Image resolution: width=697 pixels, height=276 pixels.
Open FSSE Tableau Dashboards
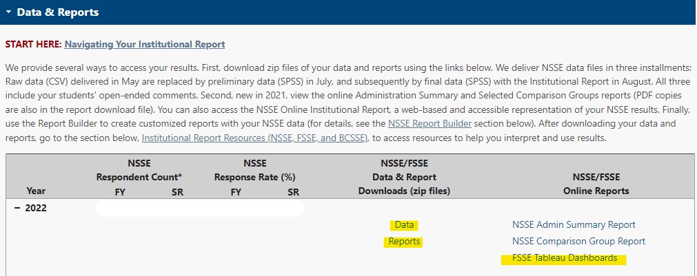click(565, 258)
